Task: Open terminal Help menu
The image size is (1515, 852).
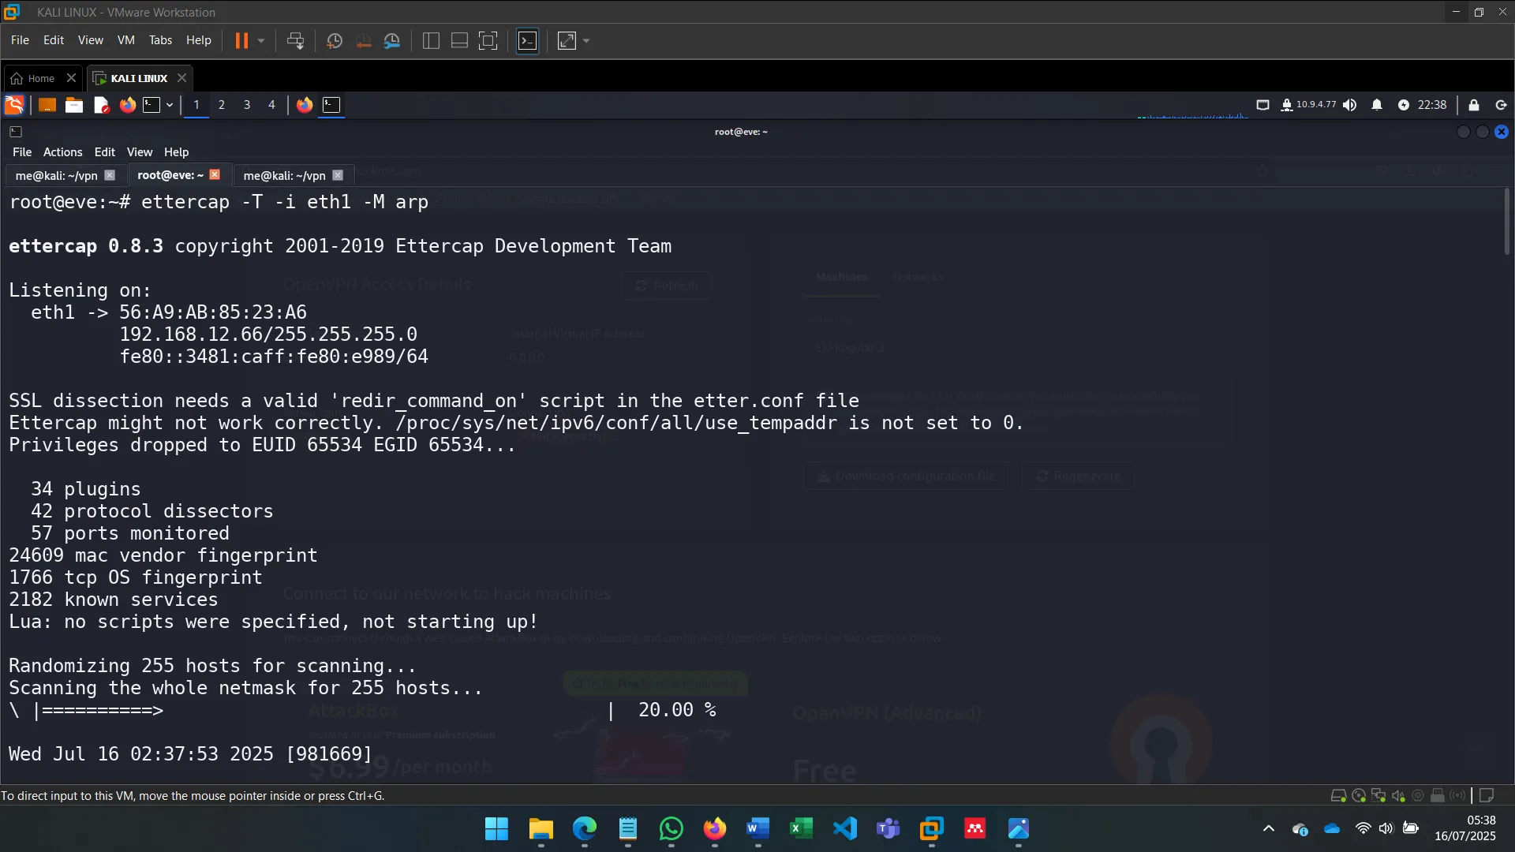Action: [176, 152]
